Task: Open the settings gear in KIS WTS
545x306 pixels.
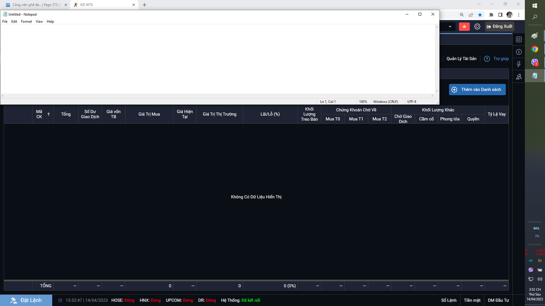Action: point(477,26)
